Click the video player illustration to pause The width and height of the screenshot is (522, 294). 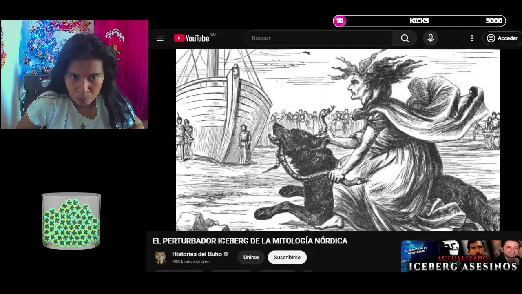(338, 140)
